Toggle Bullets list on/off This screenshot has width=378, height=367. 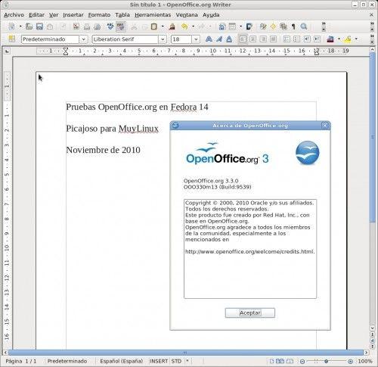click(297, 39)
